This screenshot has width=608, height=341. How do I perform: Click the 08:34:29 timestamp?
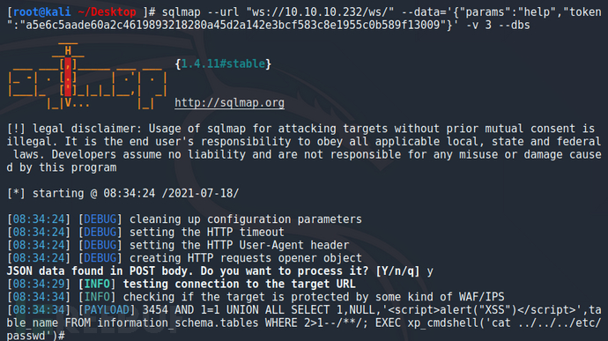(39, 284)
